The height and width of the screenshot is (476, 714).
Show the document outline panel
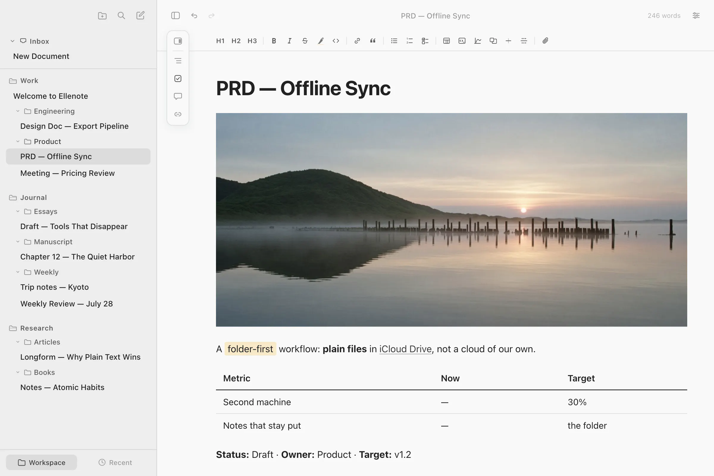(178, 61)
